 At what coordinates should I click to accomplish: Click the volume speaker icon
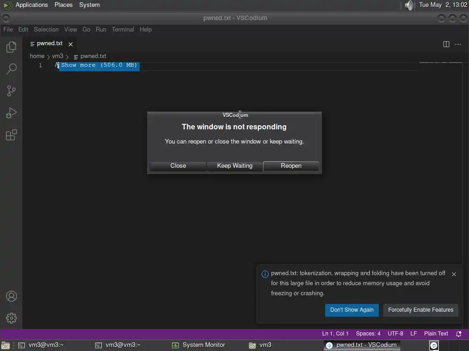pos(409,5)
